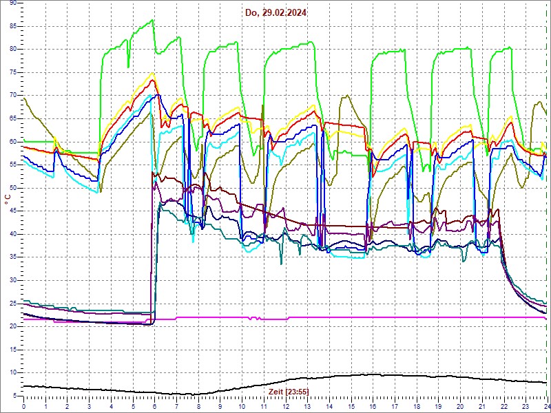Click the date title Do, 29.02.2024
Image resolution: width=551 pixels, height=413 pixels.
click(276, 13)
